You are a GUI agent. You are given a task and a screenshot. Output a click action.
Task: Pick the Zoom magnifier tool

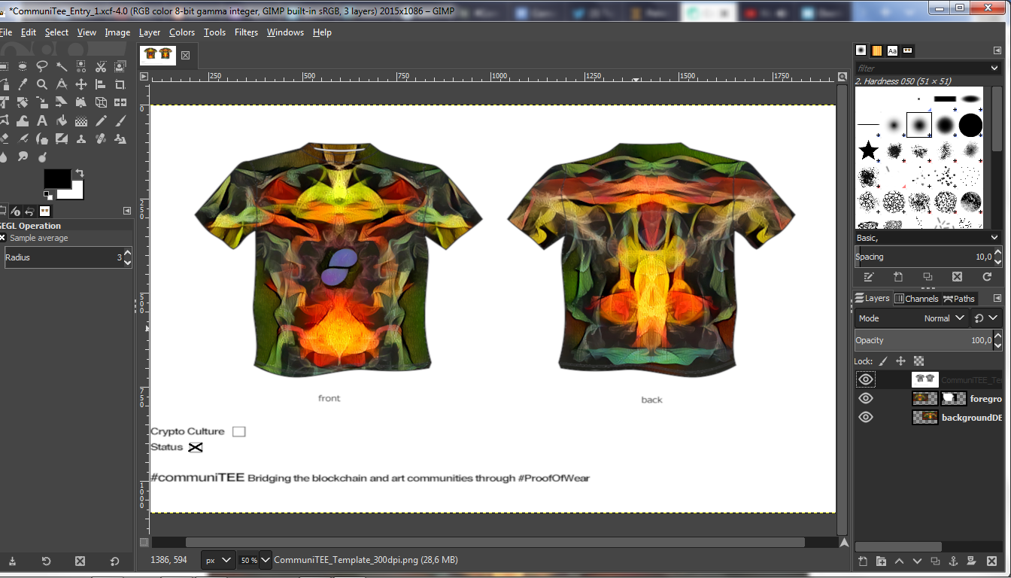42,84
